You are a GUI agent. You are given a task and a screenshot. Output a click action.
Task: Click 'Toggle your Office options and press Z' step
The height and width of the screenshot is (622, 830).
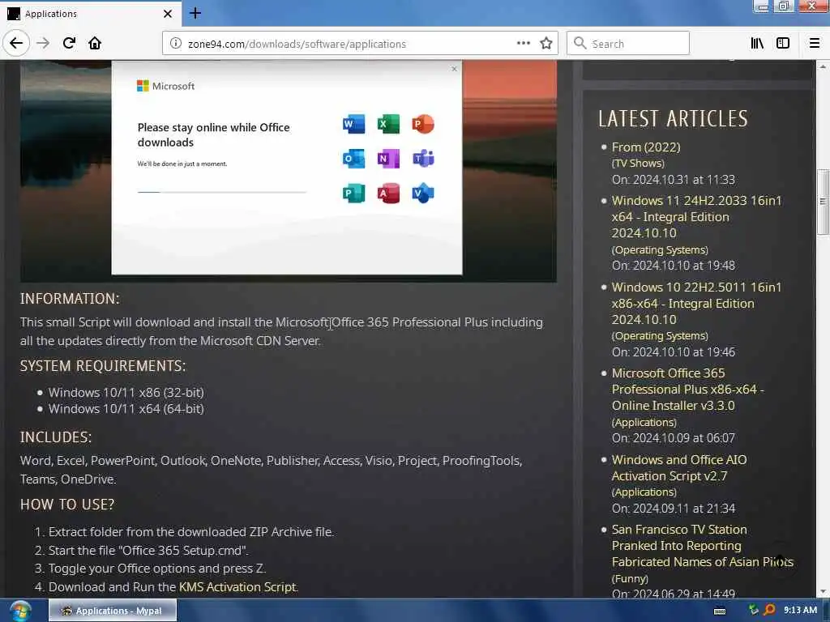point(157,568)
